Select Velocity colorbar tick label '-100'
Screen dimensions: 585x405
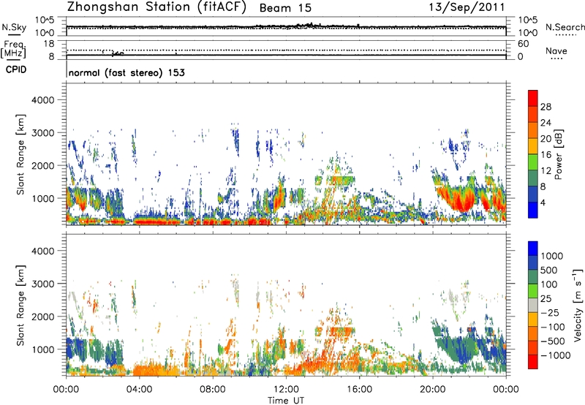pyautogui.click(x=552, y=327)
